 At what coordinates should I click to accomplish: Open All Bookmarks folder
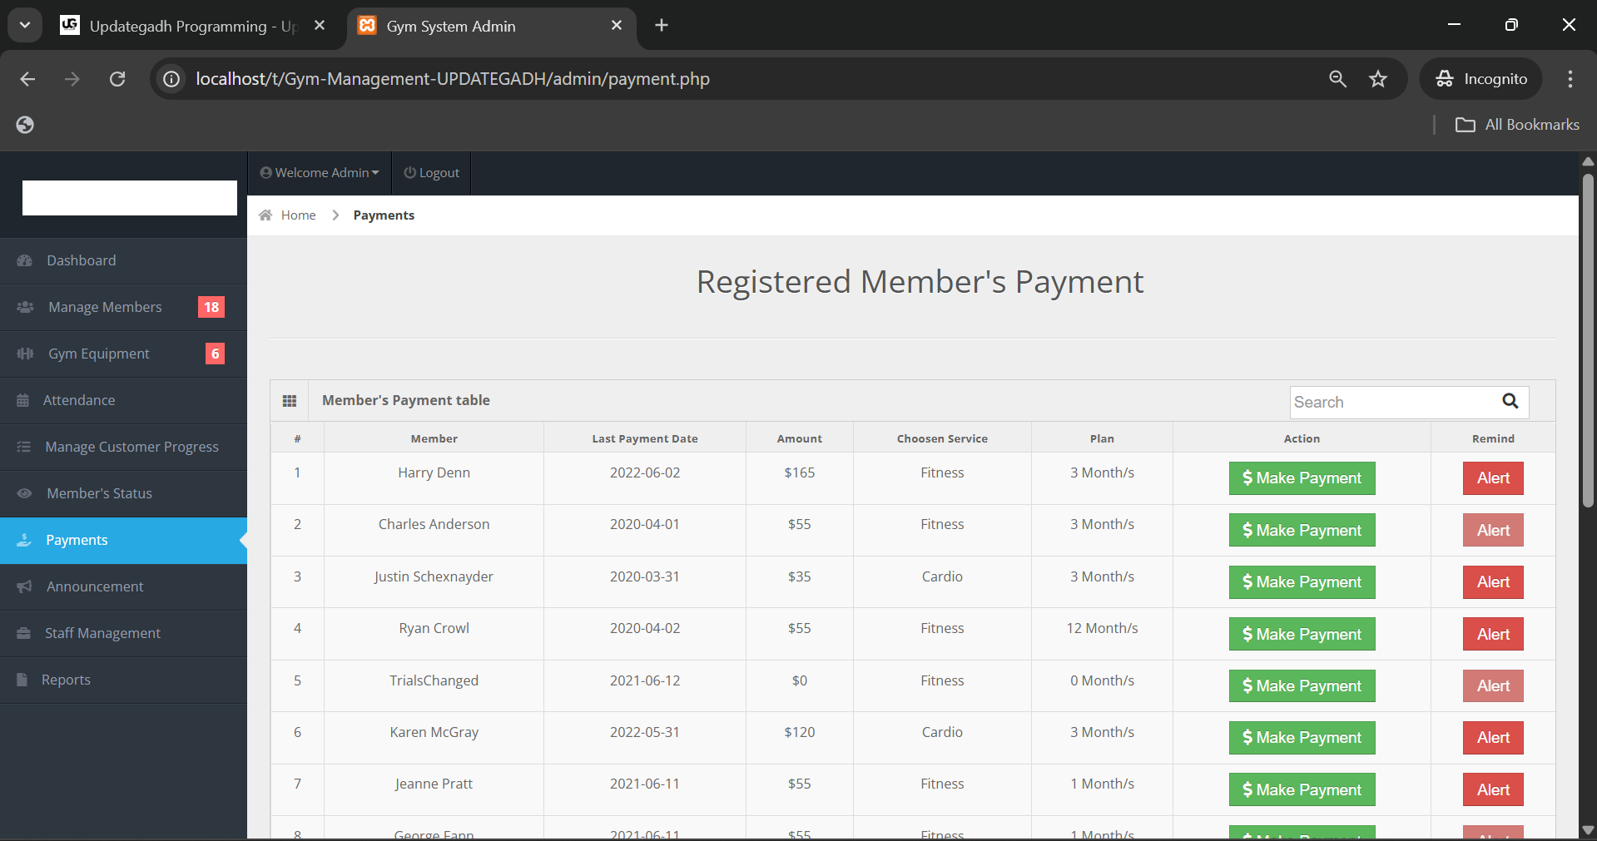[1517, 125]
